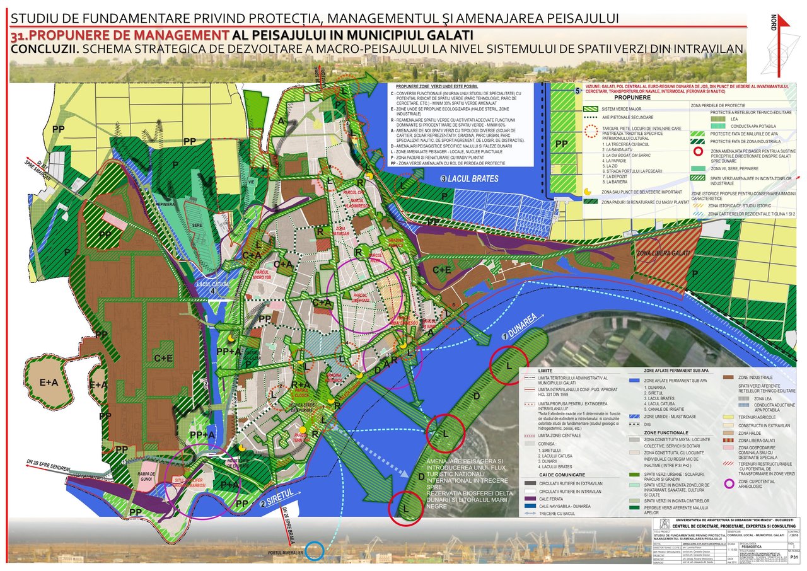Viewport: 807px width, 571px height.
Task: Pick the brown Zone industriale legend swatch
Action: (x=728, y=377)
